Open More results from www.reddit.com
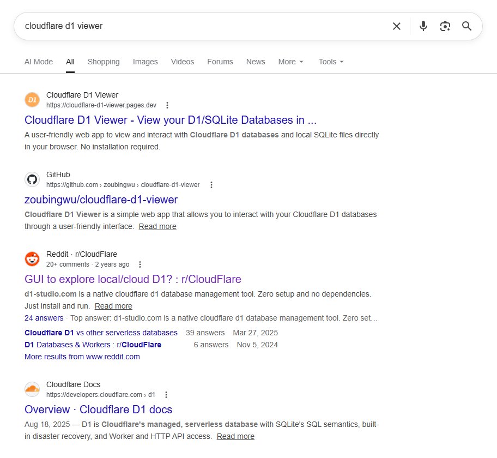 pos(82,357)
